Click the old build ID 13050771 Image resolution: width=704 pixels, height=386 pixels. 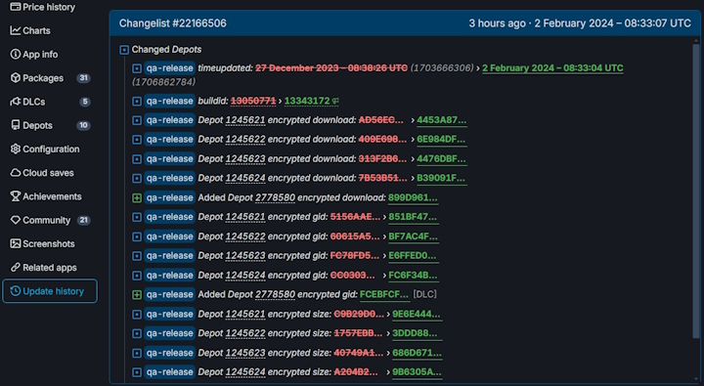tap(253, 101)
